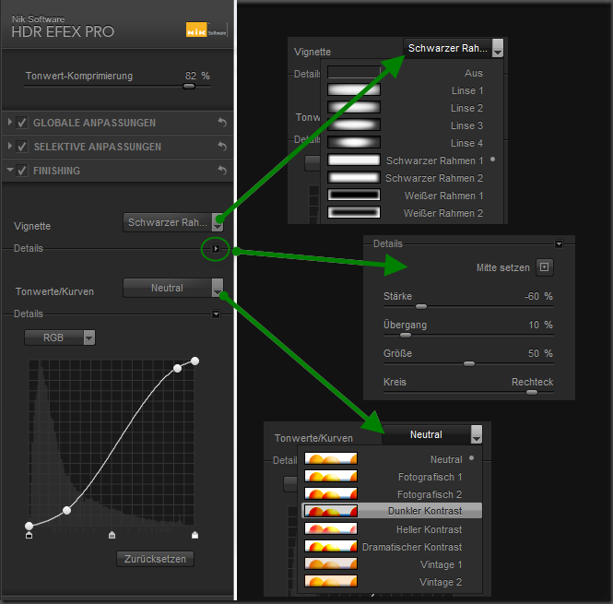This screenshot has width=613, height=604.
Task: Select the Fotografisch 2 curve preset
Action: pyautogui.click(x=391, y=494)
